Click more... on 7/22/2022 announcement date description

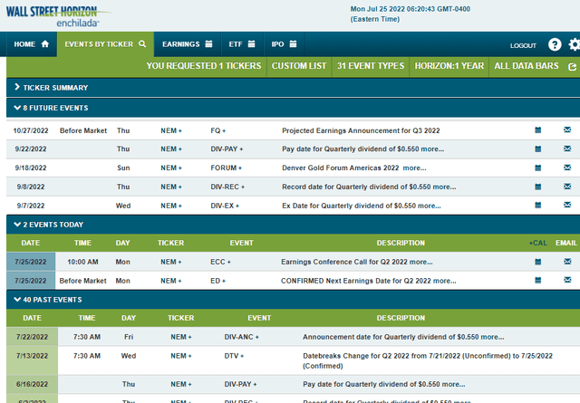tap(492, 337)
